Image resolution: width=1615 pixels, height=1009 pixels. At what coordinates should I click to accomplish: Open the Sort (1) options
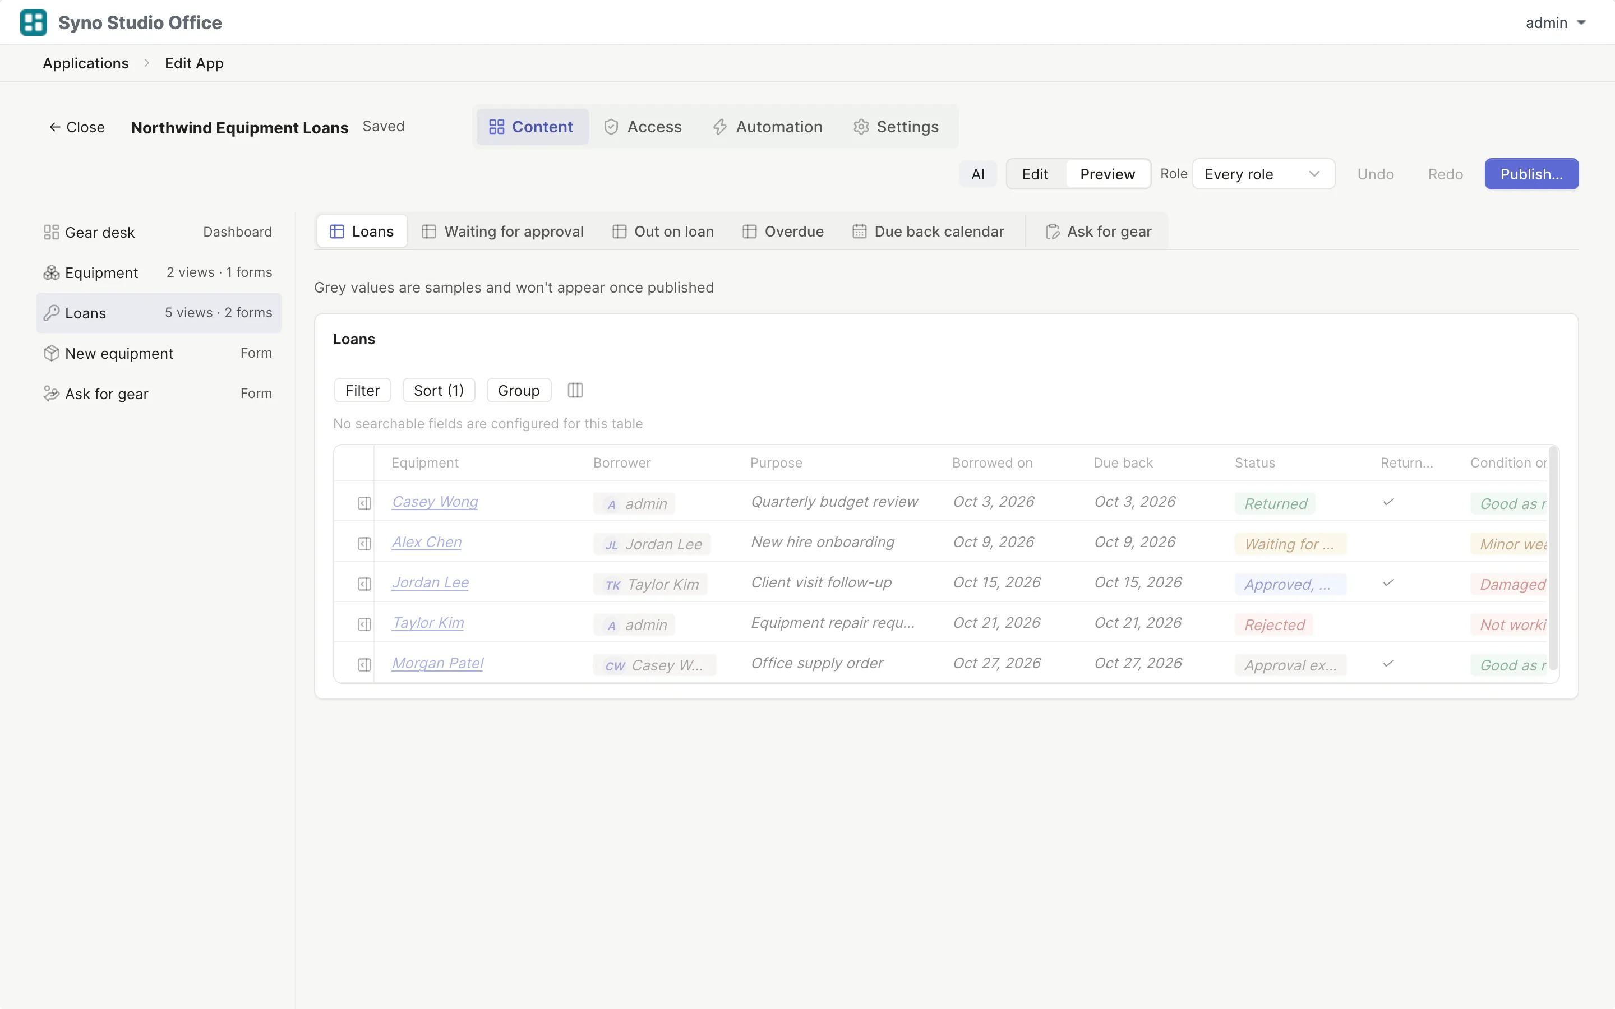439,390
